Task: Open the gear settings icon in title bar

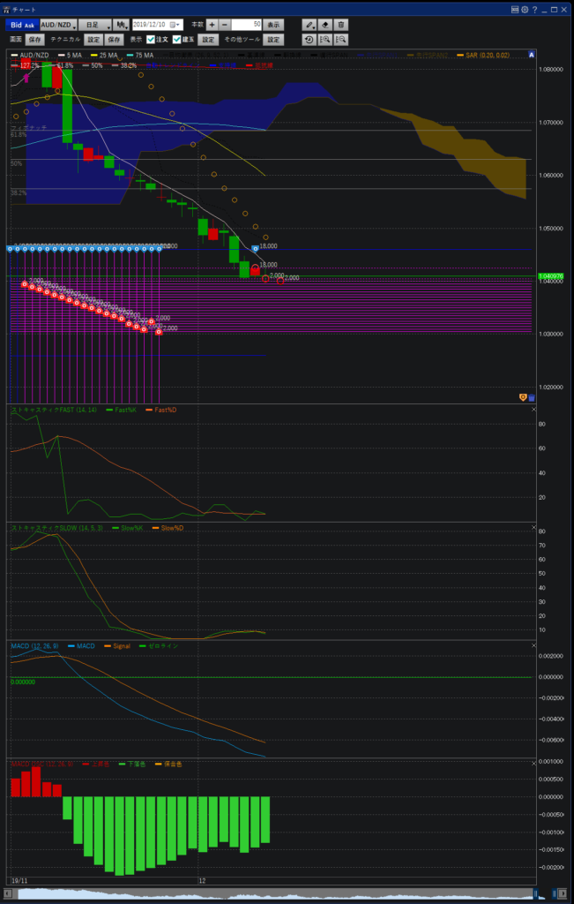Action: tap(525, 8)
